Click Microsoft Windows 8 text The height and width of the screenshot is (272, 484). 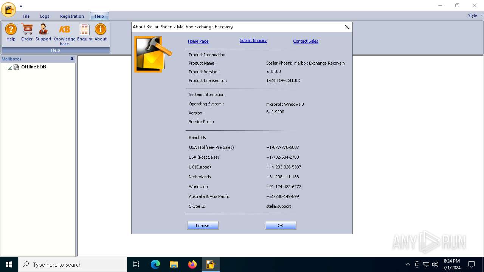[x=285, y=104]
